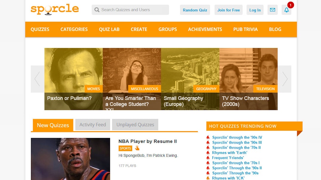This screenshot has width=321, height=180.
Task: Click Hi SpongeBob, I'm Patrick Ewing description
Action: [x=148, y=156]
